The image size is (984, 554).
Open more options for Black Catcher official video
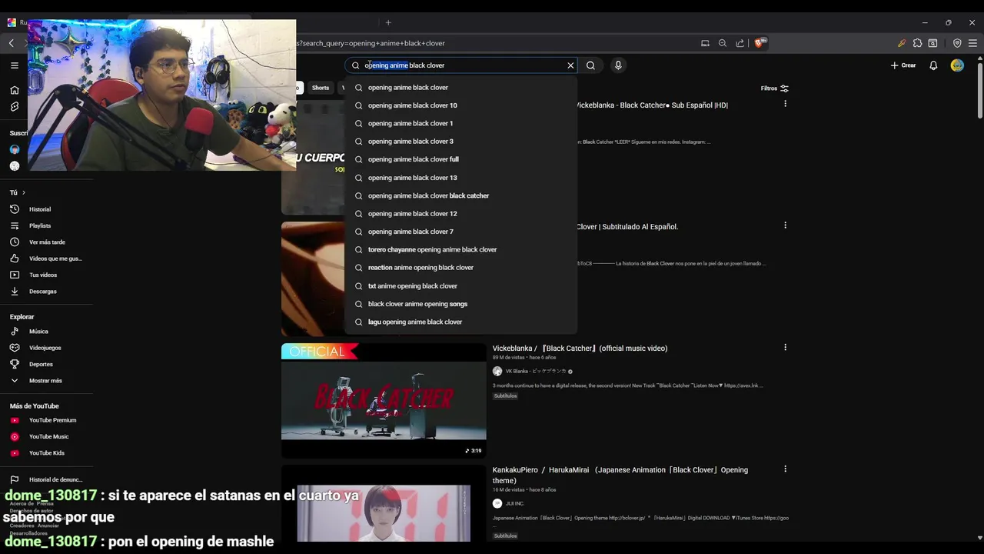pyautogui.click(x=785, y=347)
